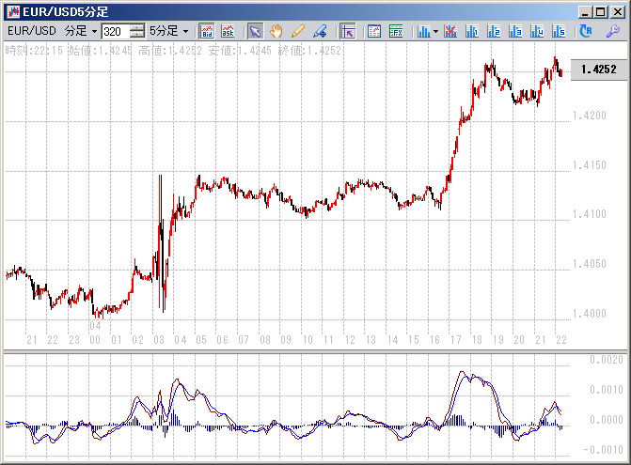Apply indicator preset 4 icon
This screenshot has height=465, width=631.
click(x=537, y=31)
